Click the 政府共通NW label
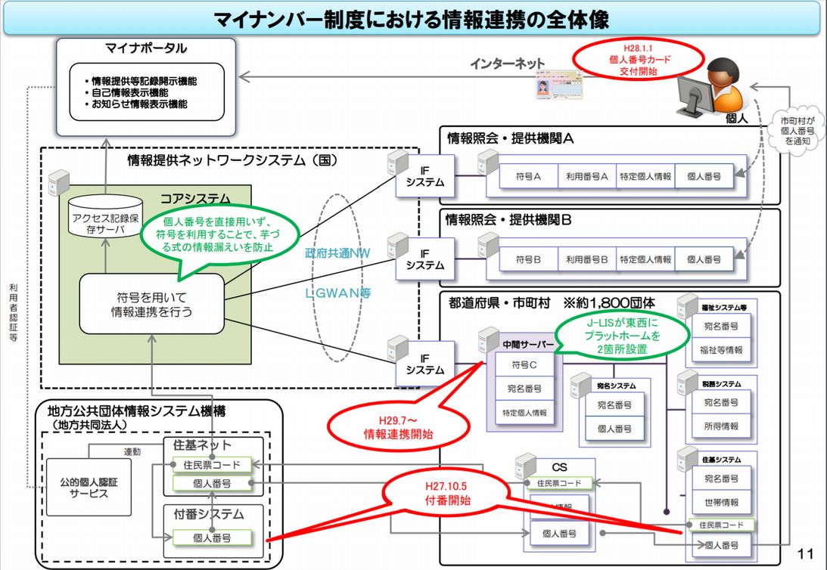 (337, 252)
